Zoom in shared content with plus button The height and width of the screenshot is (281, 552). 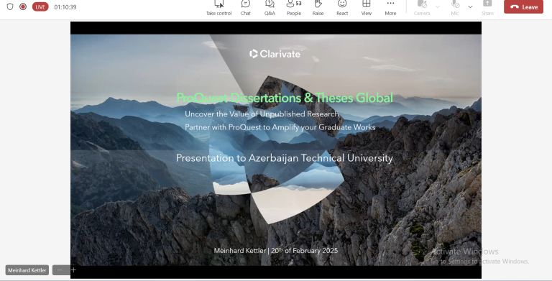coord(73,270)
